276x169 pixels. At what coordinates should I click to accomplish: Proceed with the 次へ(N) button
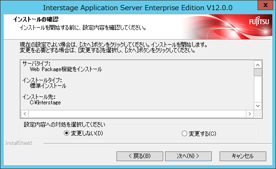point(188,156)
